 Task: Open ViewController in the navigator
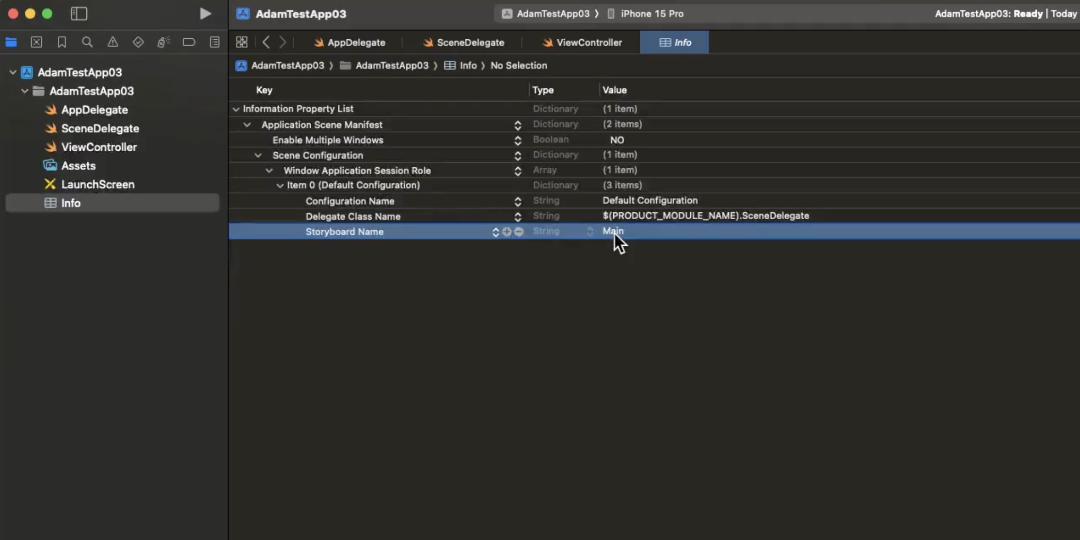(99, 147)
